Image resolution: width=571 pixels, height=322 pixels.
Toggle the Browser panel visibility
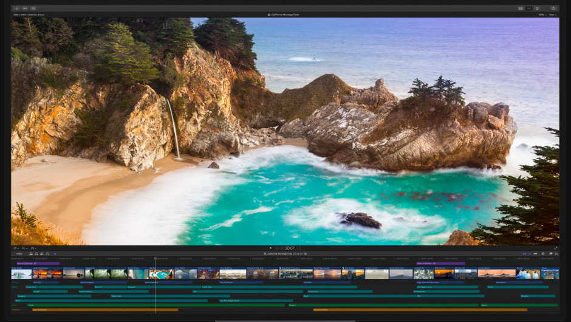point(521,9)
